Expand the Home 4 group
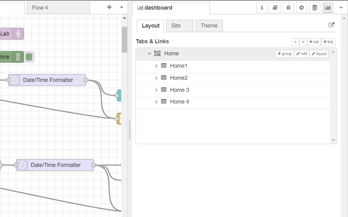 tap(156, 102)
